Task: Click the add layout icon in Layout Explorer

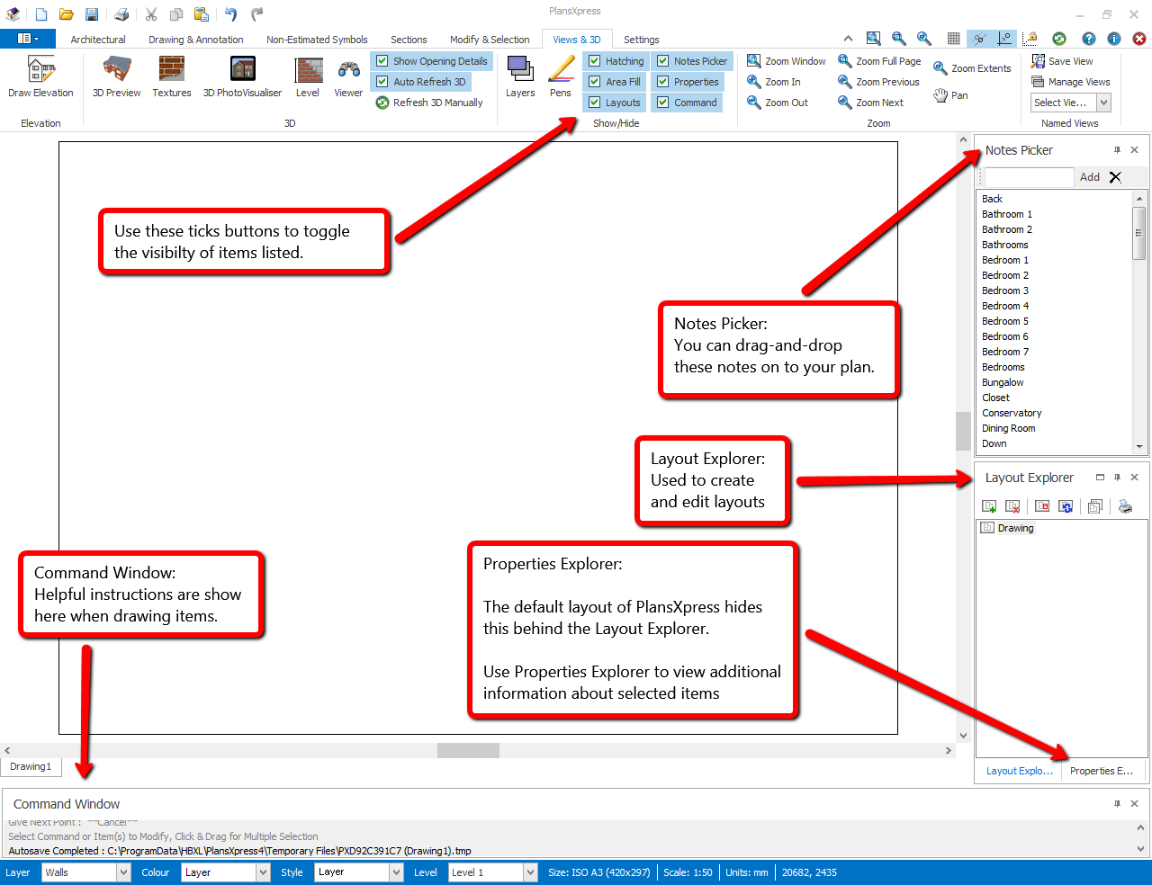Action: [x=989, y=506]
